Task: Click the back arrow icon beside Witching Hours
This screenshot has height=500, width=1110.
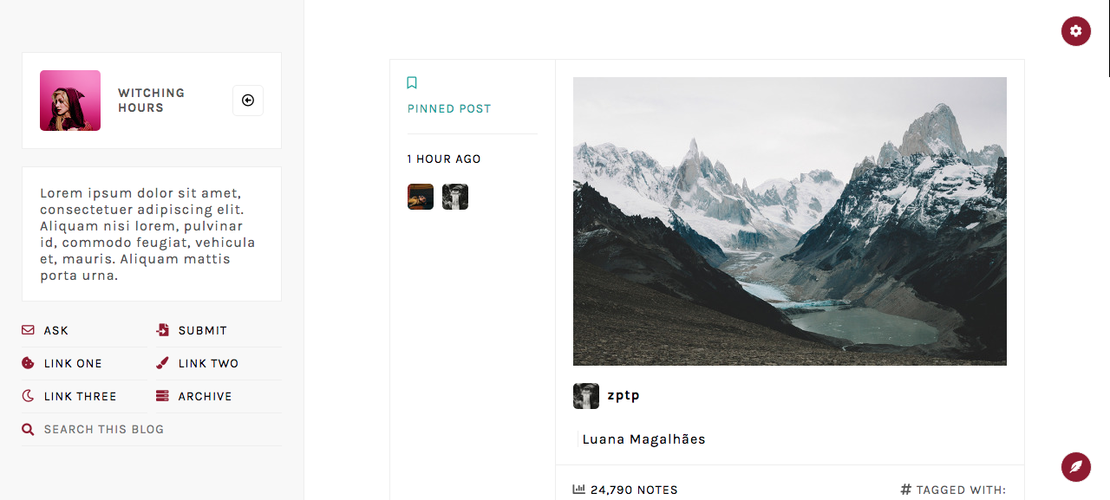Action: 248,101
